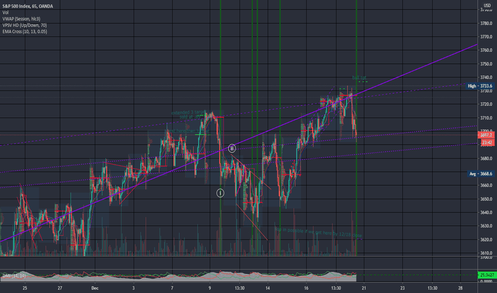This screenshot has width=497, height=293.
Task: Click the 3720.0 price axis label
Action: pos(486,104)
